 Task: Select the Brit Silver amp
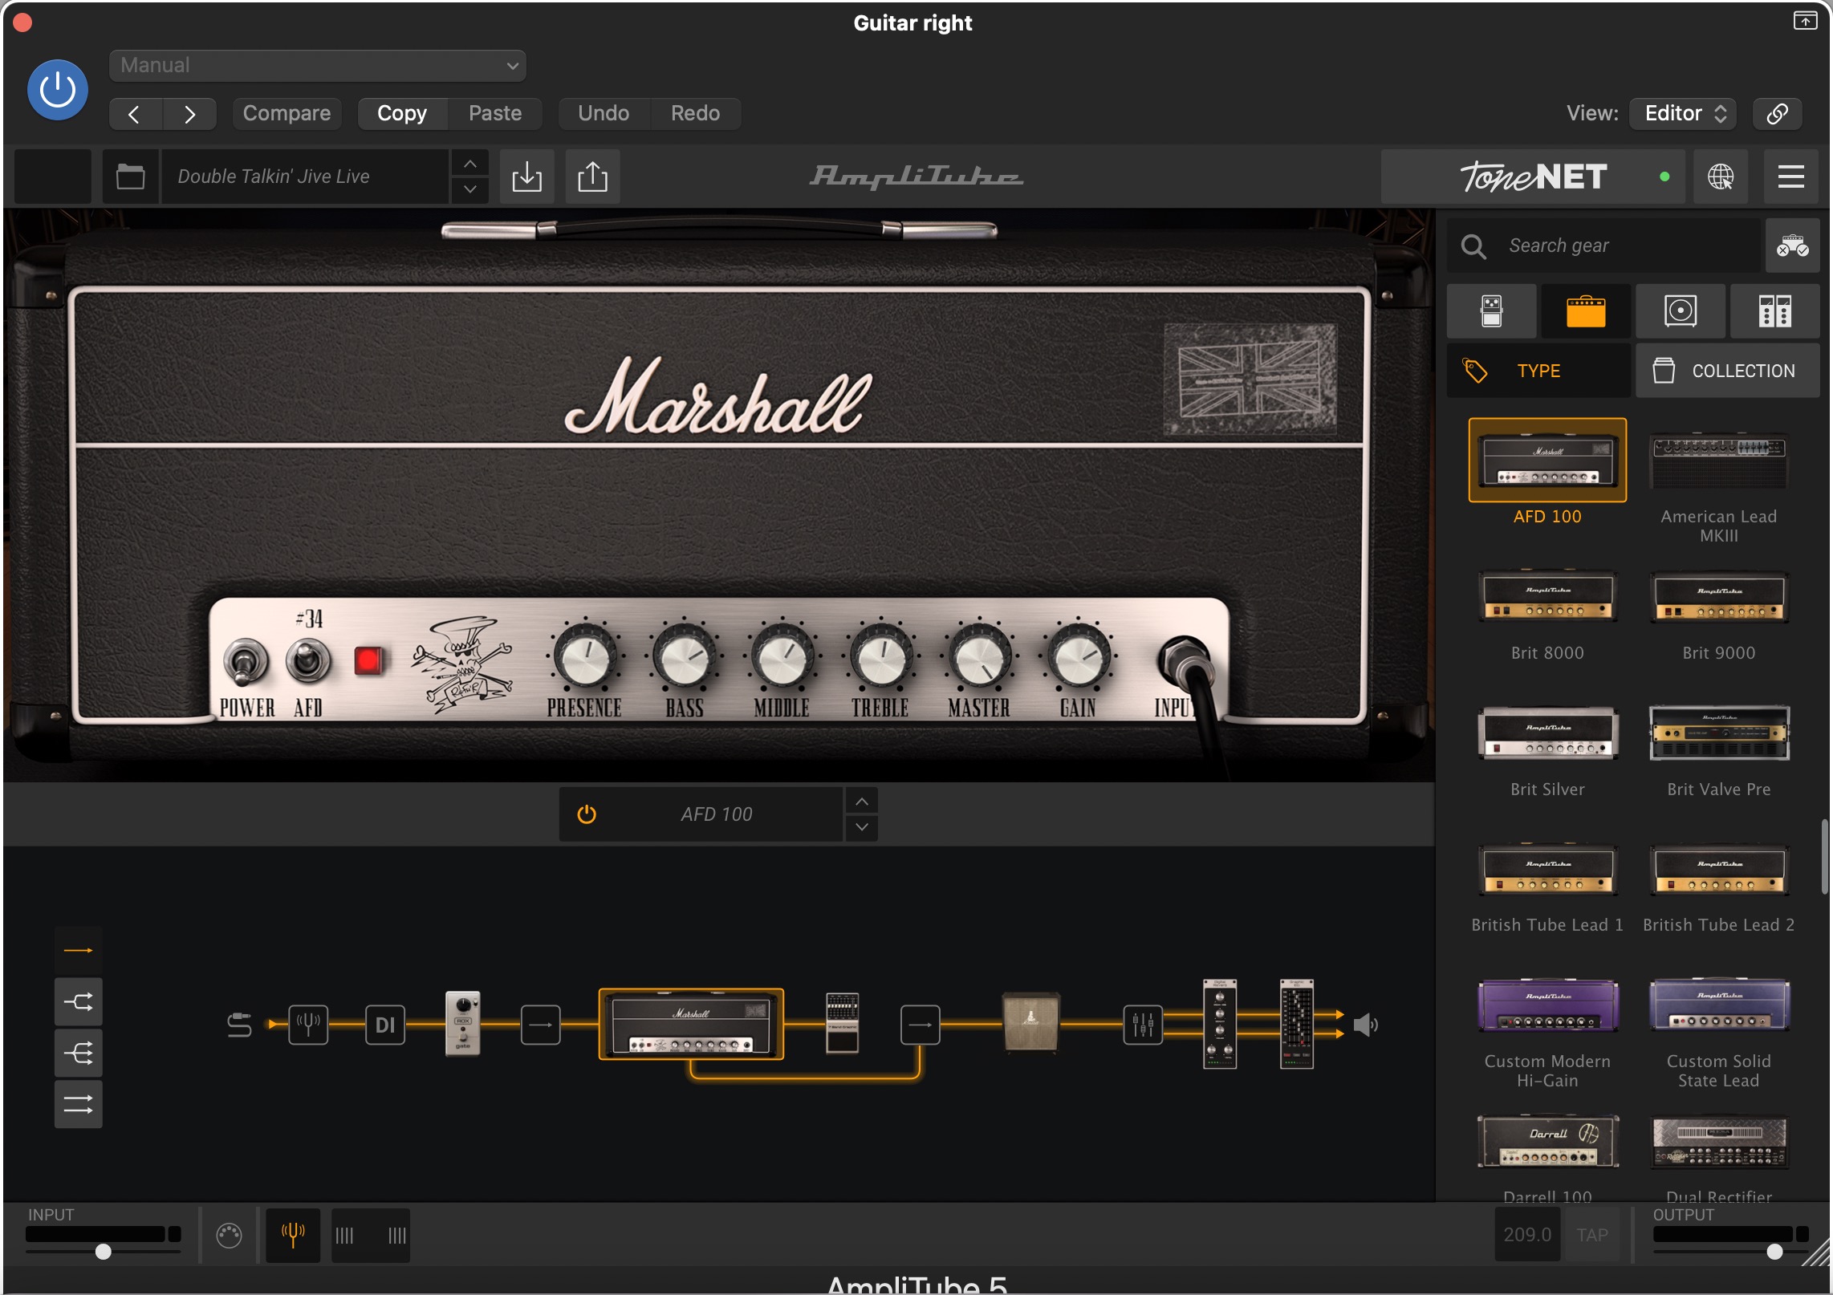tap(1547, 733)
